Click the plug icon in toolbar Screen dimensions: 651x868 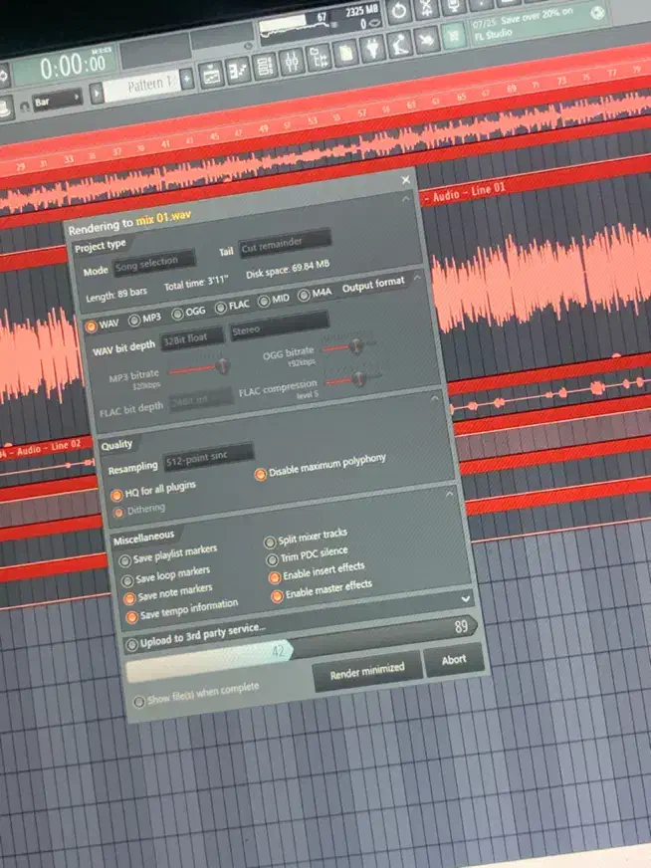click(x=373, y=49)
